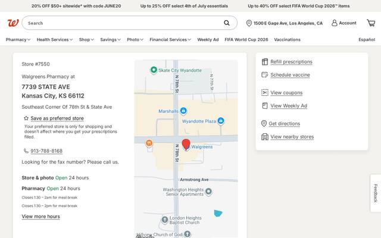Expand the Pharmacy menu
The image size is (381, 238).
tap(18, 40)
